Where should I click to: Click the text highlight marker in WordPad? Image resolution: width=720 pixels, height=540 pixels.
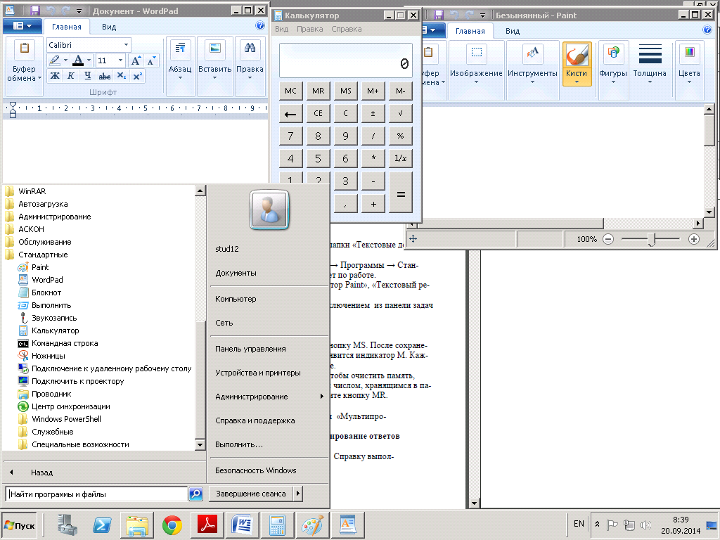pyautogui.click(x=55, y=60)
